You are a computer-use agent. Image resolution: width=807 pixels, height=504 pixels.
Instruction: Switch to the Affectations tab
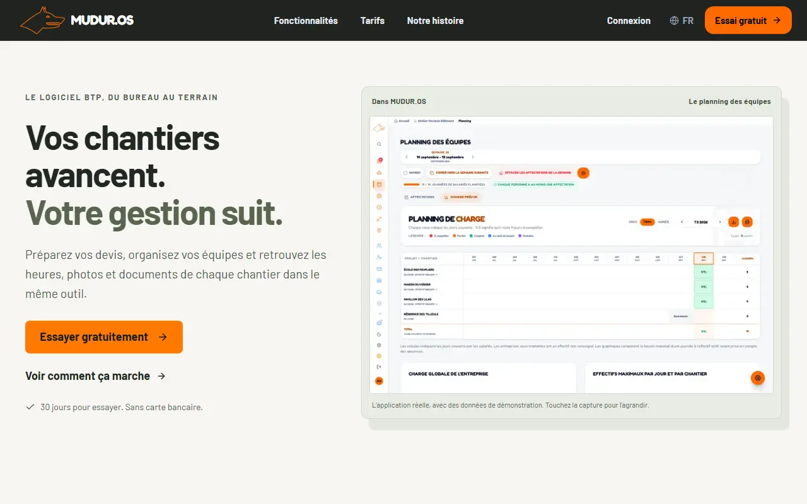419,197
